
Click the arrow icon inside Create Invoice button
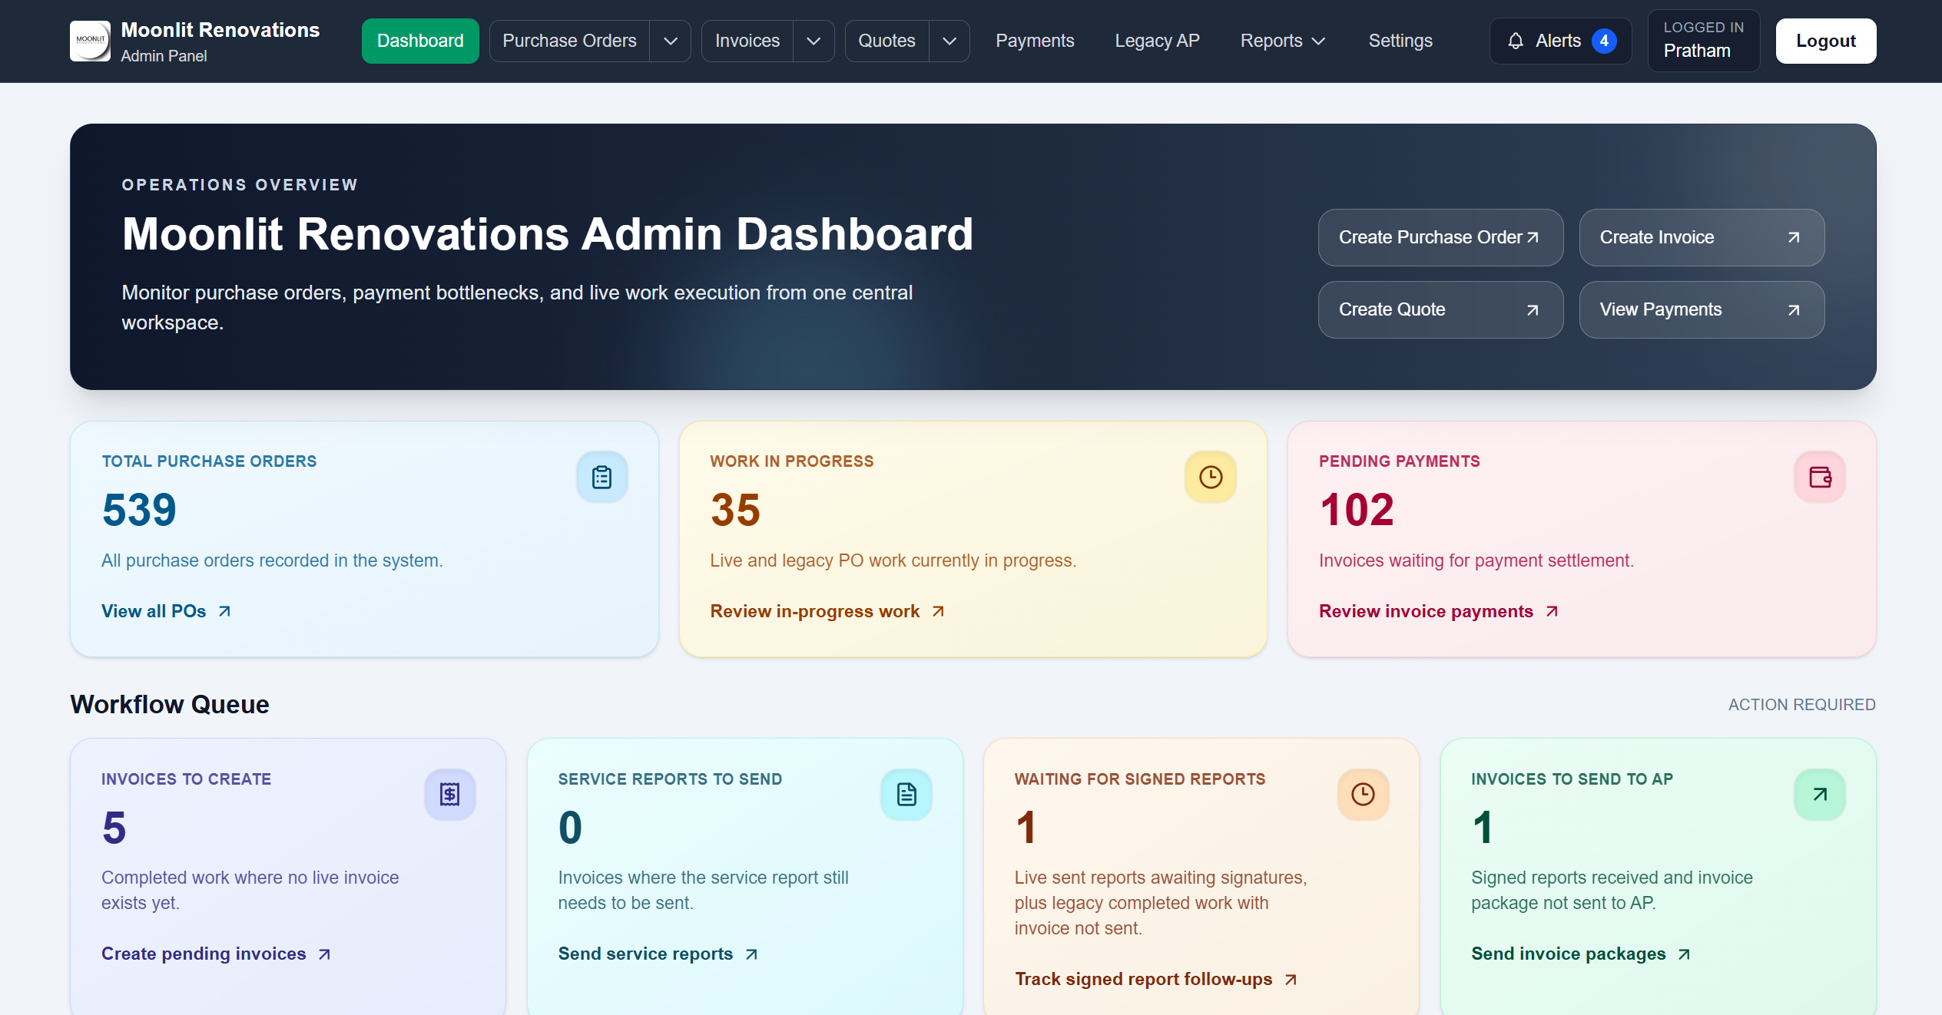(x=1794, y=237)
